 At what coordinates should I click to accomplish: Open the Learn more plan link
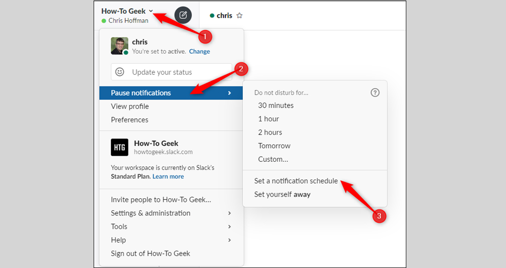(168, 176)
